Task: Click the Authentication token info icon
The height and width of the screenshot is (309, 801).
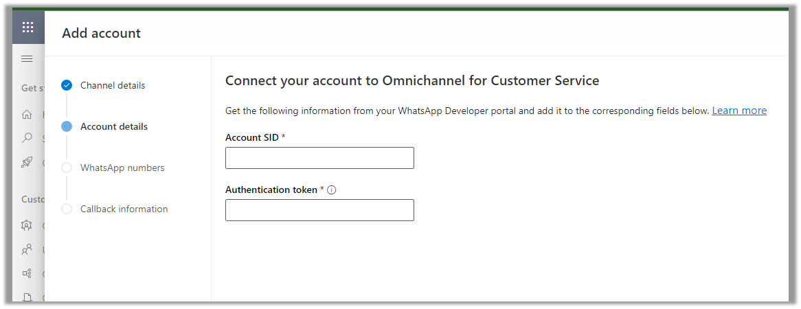Action: (x=332, y=190)
